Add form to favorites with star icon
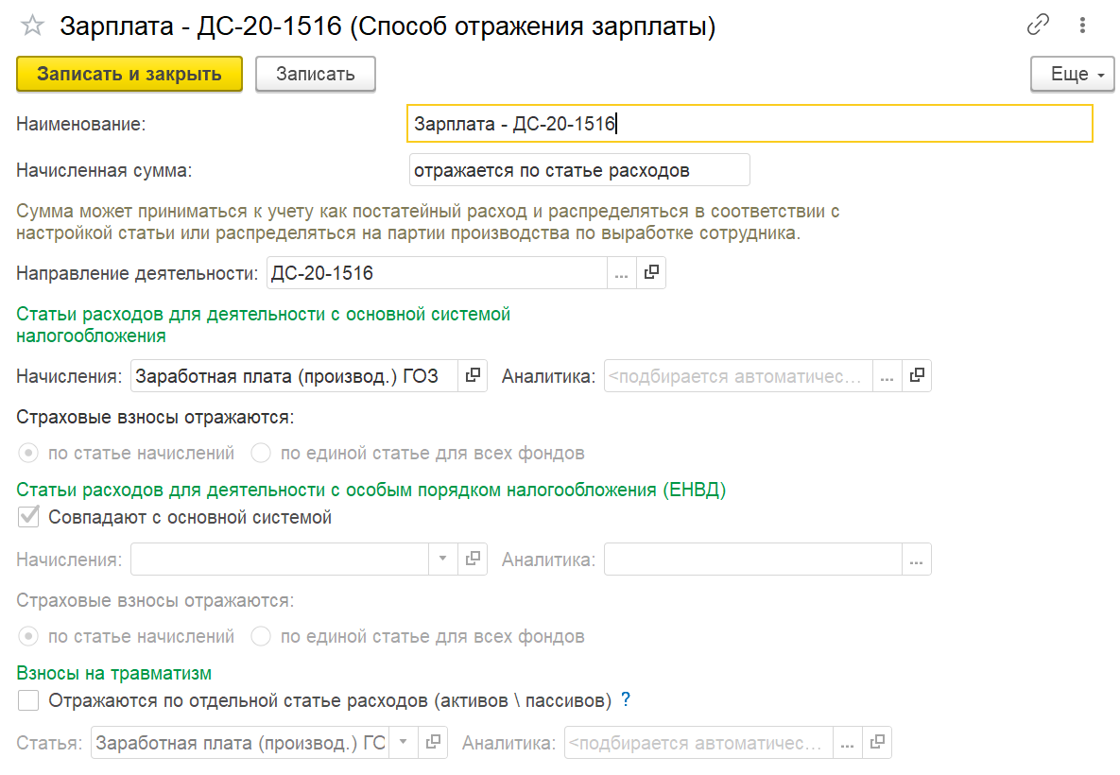Screen dimensions: 1120x775 [32, 26]
